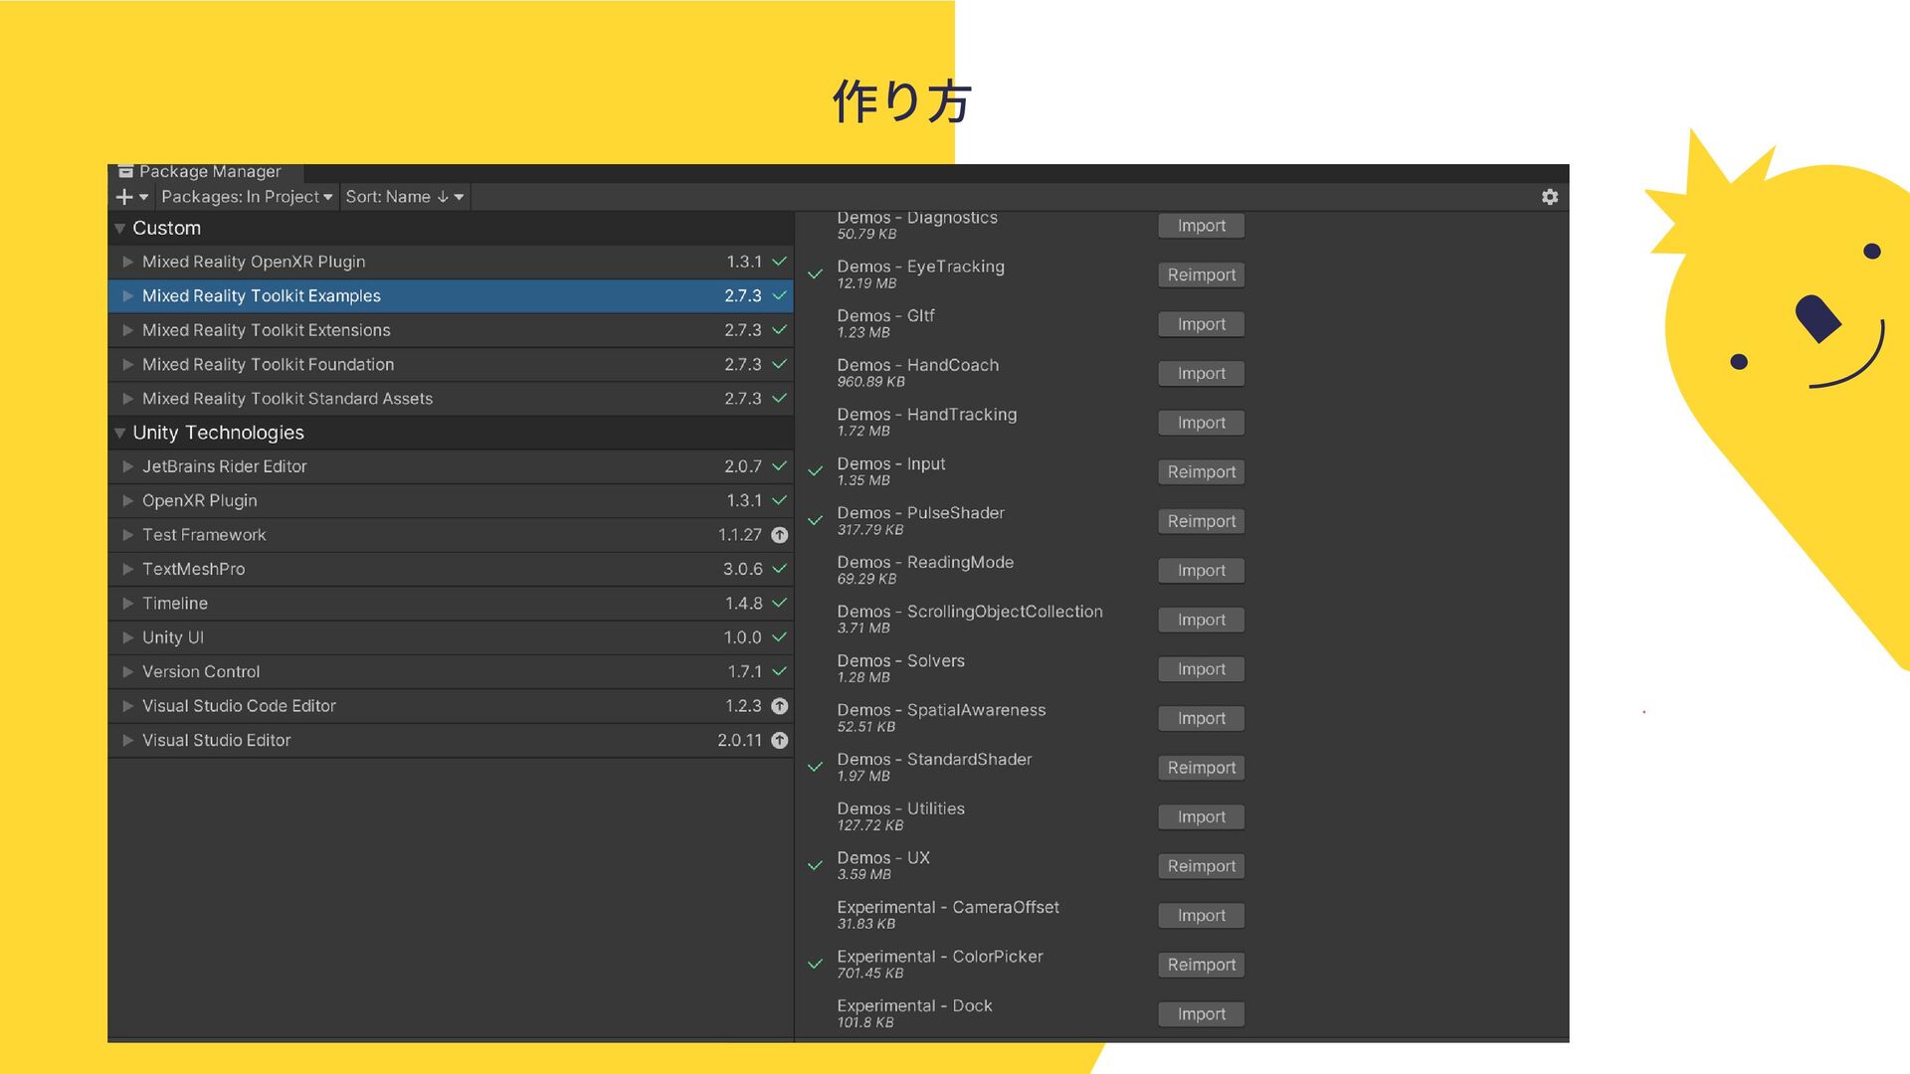Open Sort: Name dropdown

click(x=404, y=197)
